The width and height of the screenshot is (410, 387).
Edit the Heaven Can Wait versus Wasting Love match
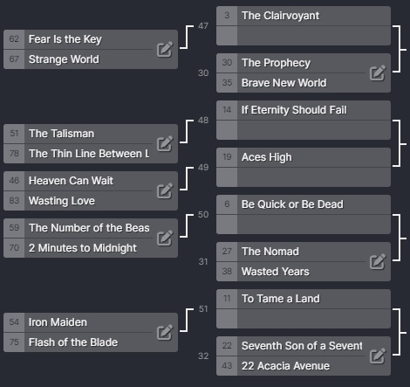165,191
